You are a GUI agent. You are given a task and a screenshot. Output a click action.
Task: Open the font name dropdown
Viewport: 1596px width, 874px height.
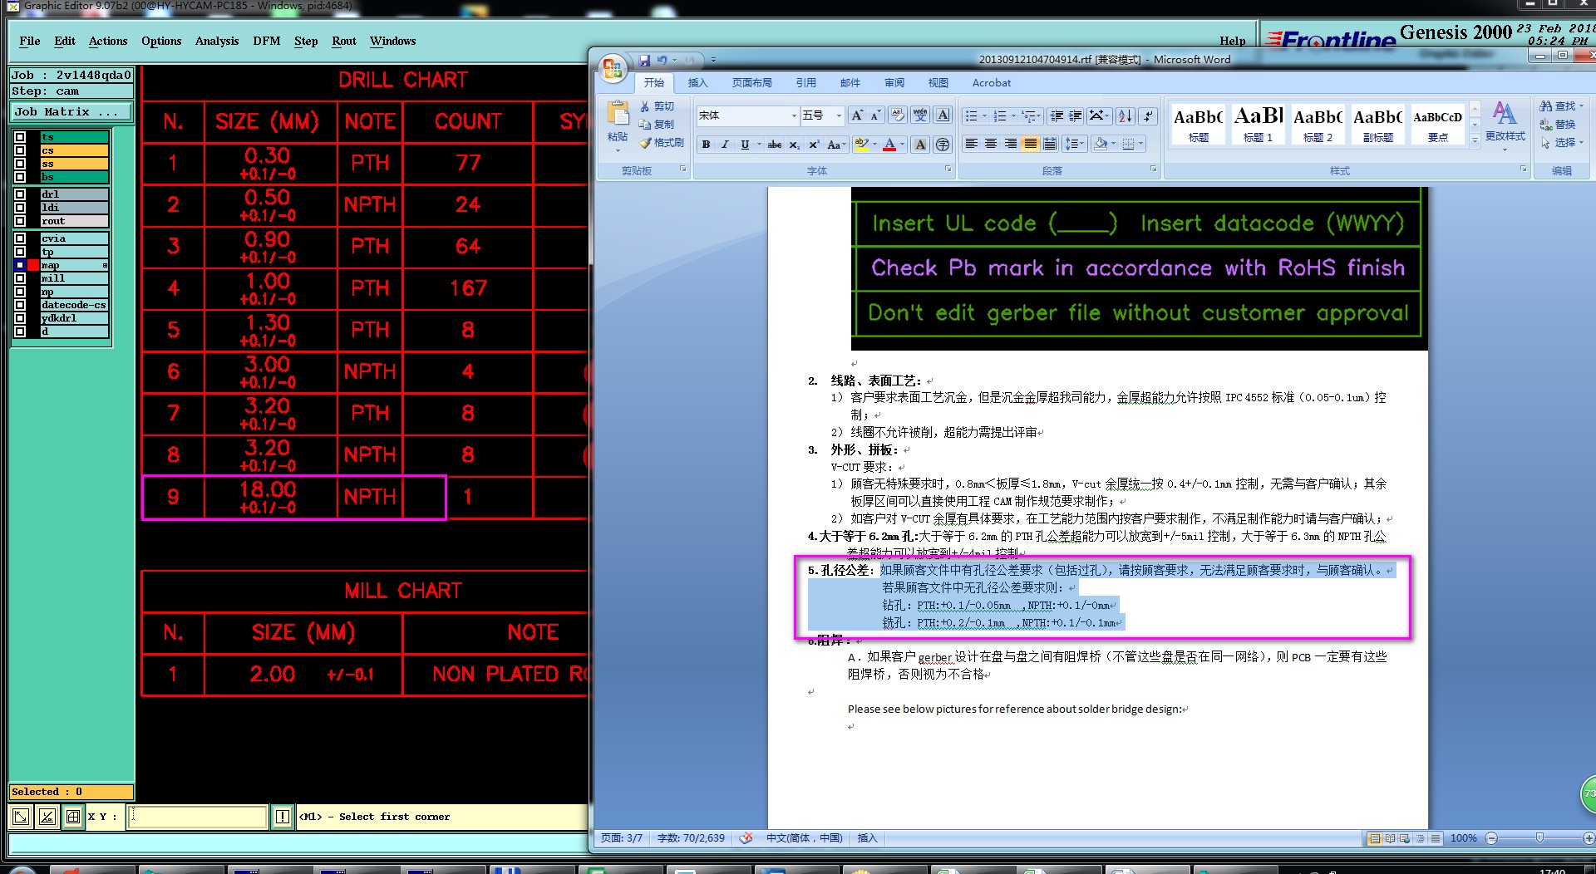(794, 115)
